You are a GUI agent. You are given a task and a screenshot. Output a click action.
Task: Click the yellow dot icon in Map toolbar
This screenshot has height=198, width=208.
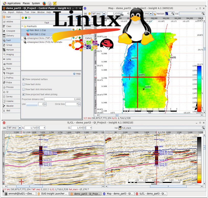coord(89,14)
